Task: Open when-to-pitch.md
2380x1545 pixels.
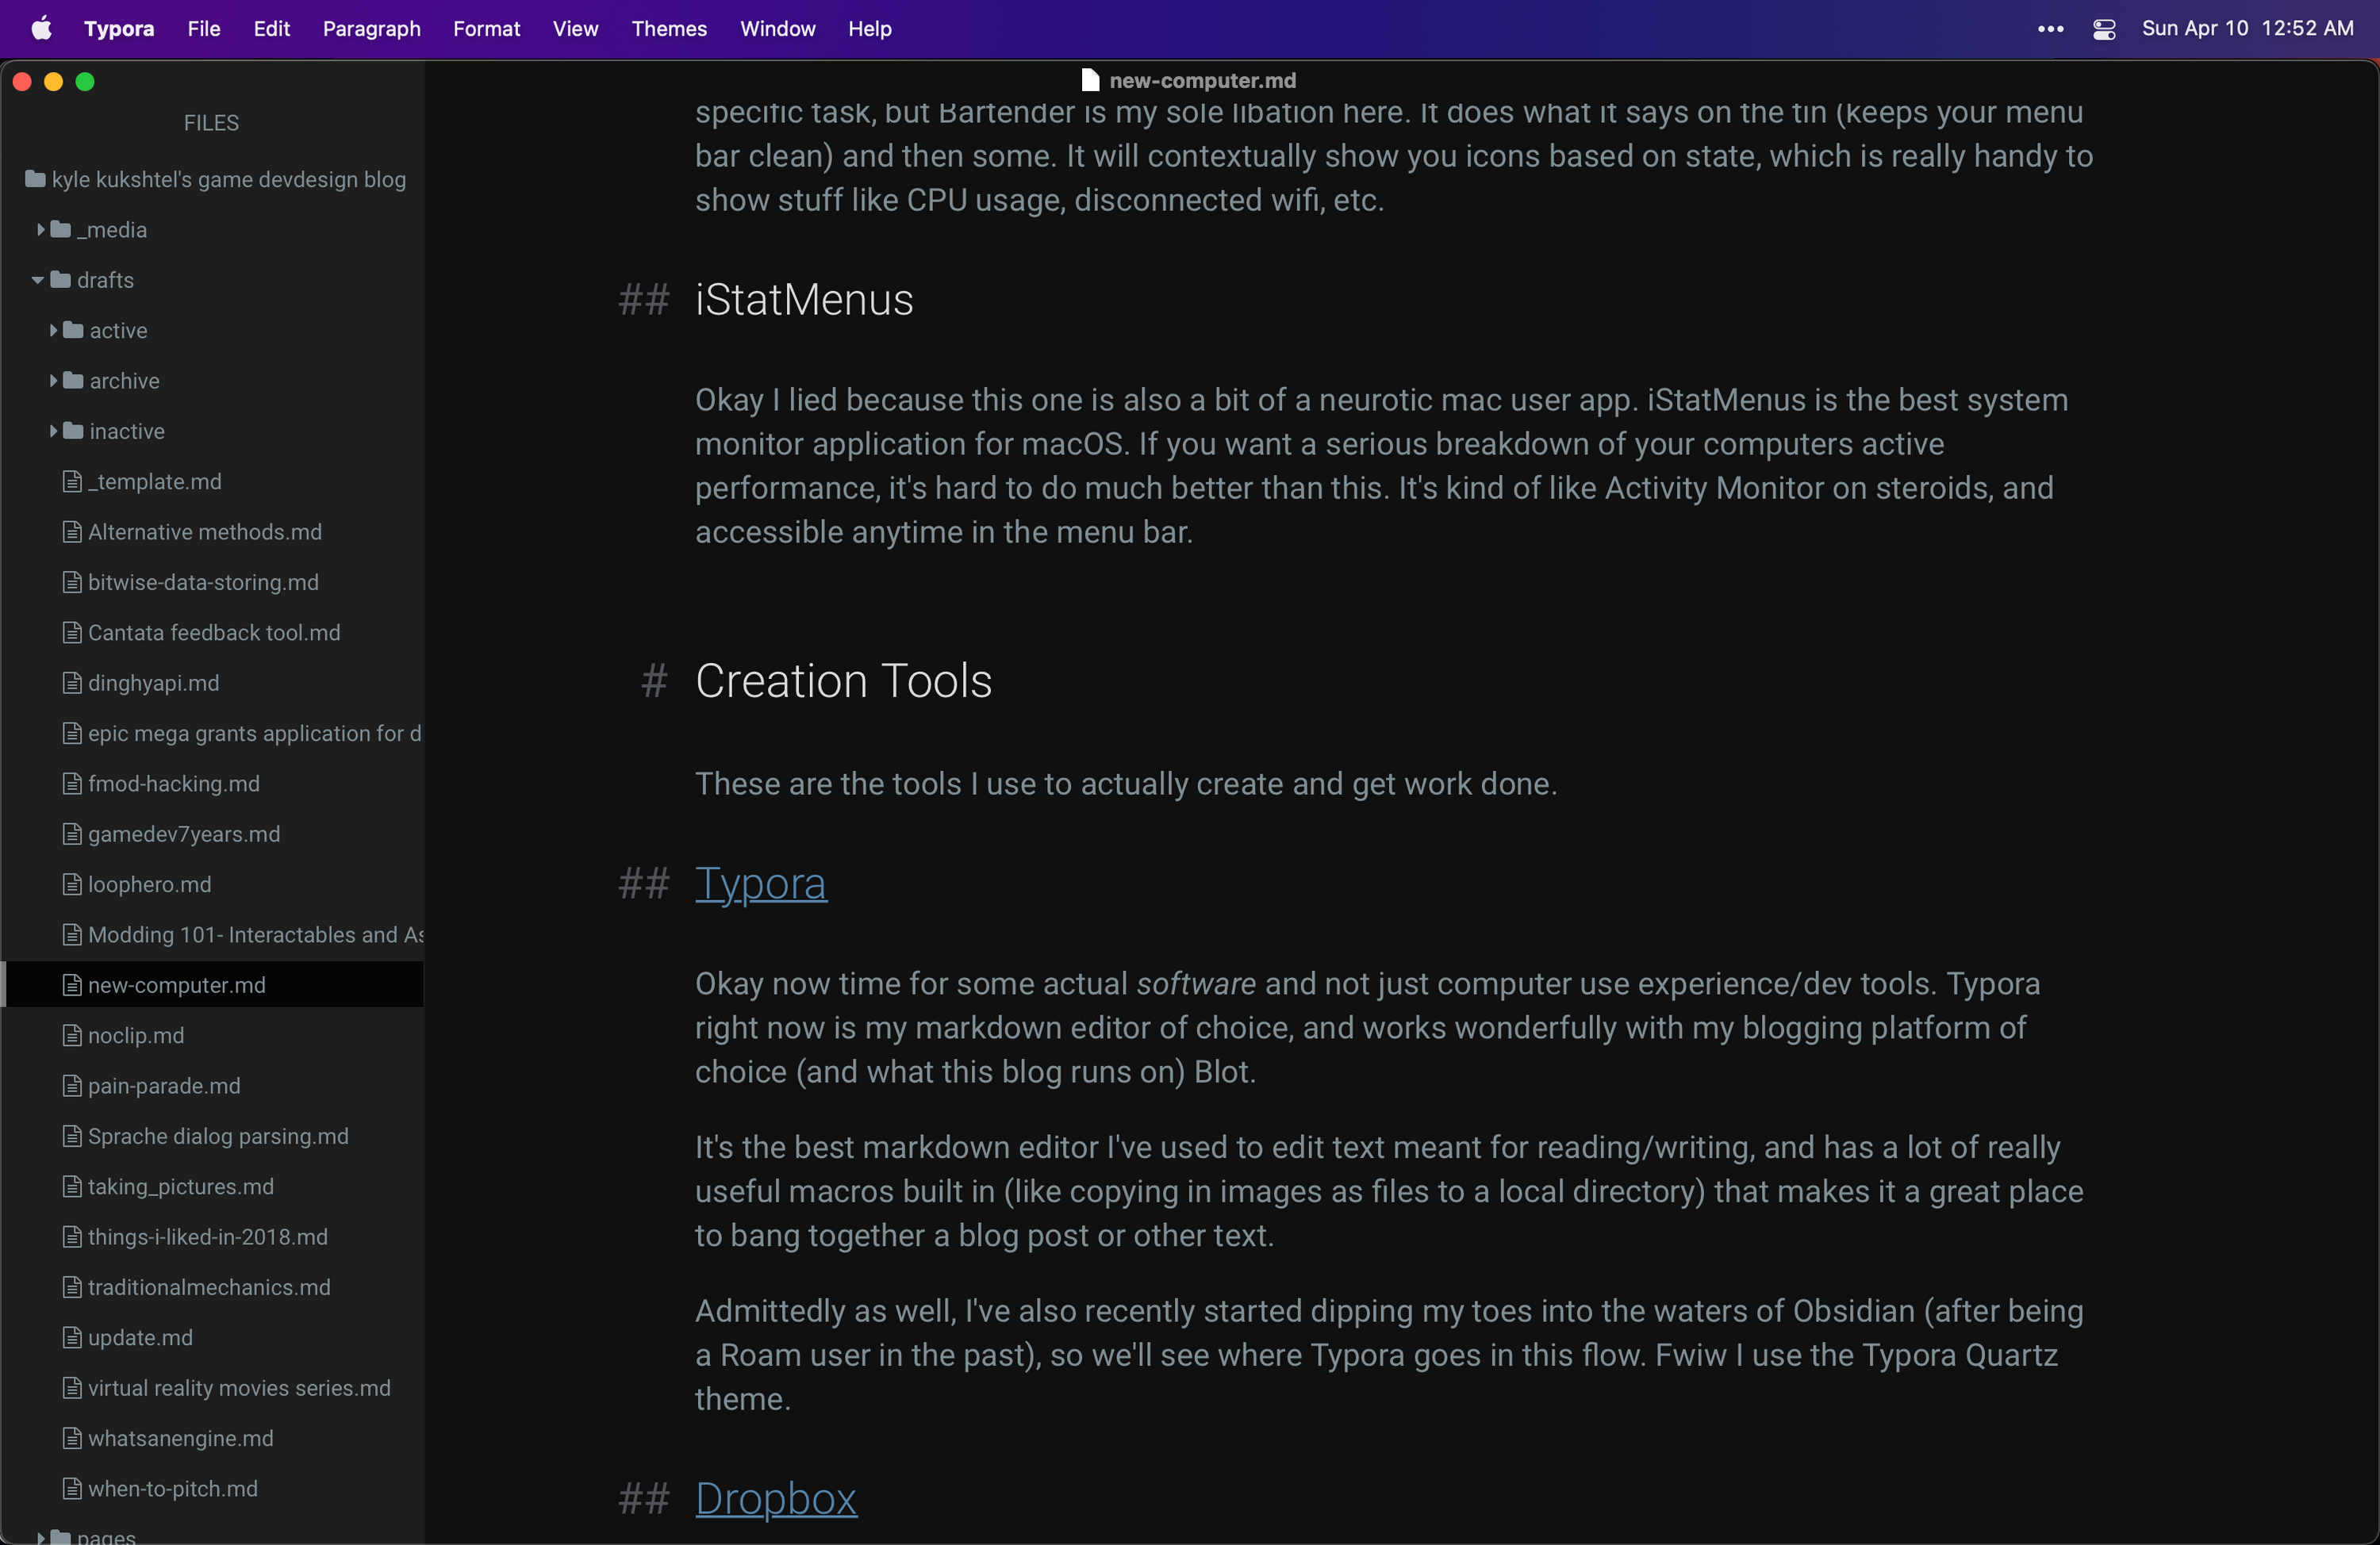Action: point(173,1488)
